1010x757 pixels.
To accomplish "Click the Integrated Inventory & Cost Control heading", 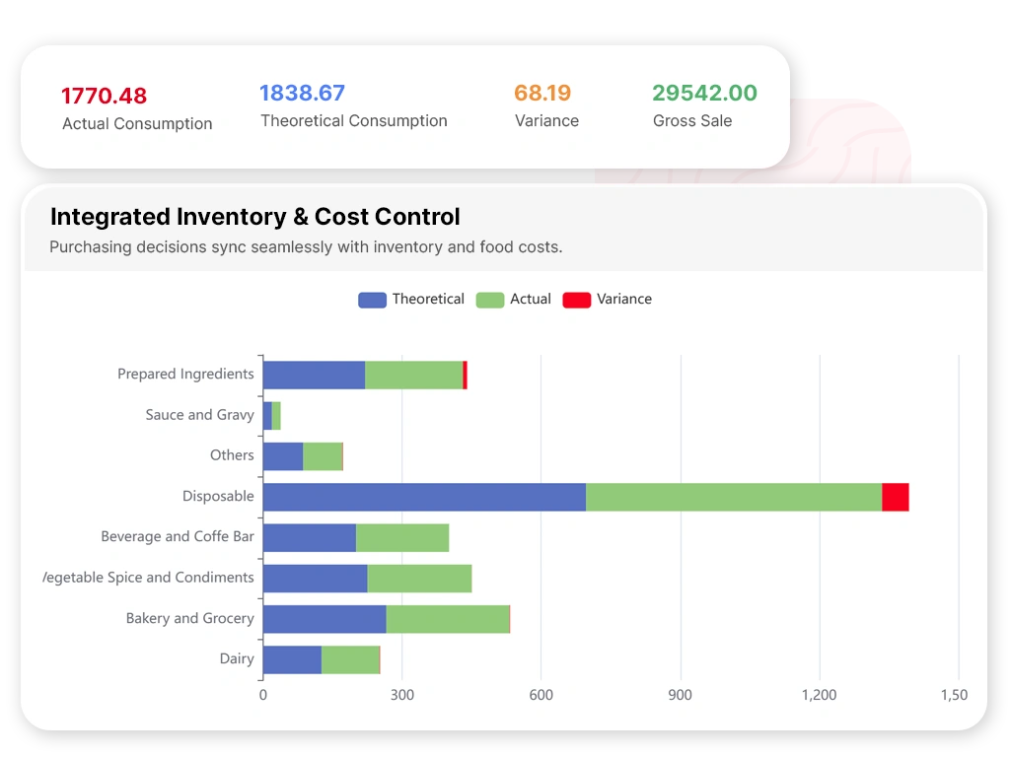I will [255, 217].
